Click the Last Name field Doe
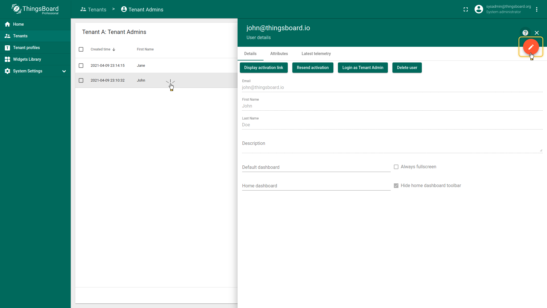This screenshot has width=547, height=308. [392, 125]
